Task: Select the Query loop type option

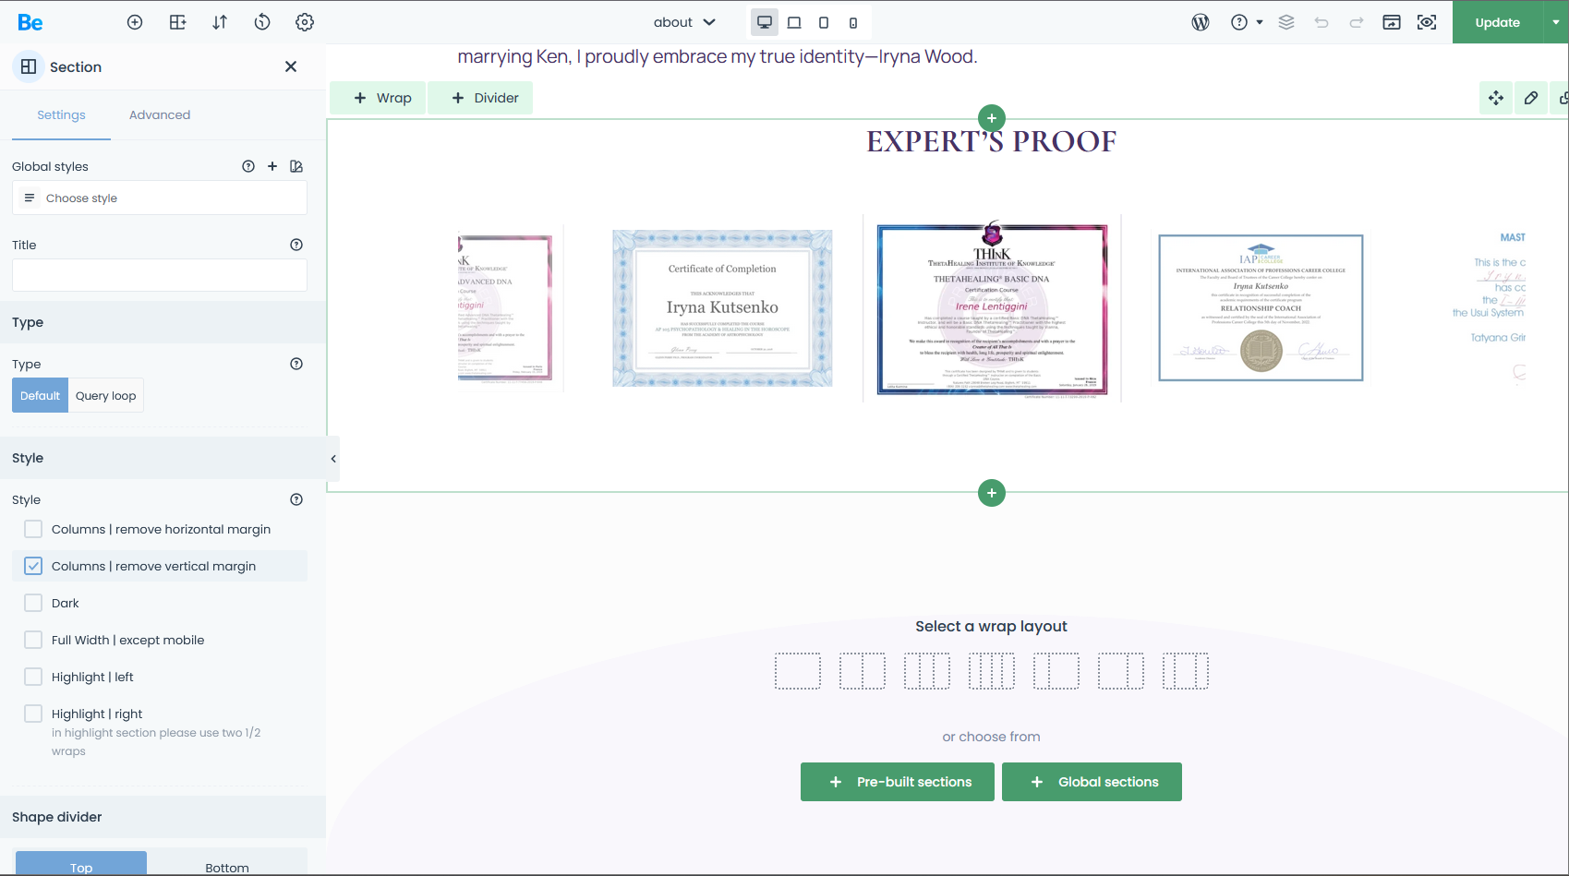Action: pos(105,395)
